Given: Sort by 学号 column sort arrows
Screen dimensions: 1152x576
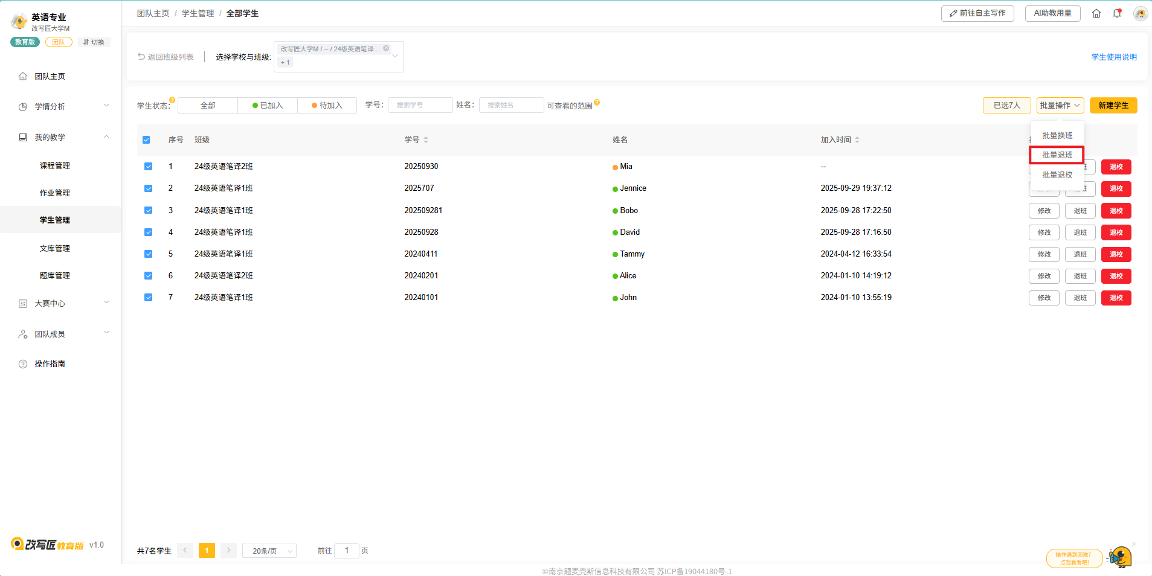Looking at the screenshot, I should pos(426,140).
